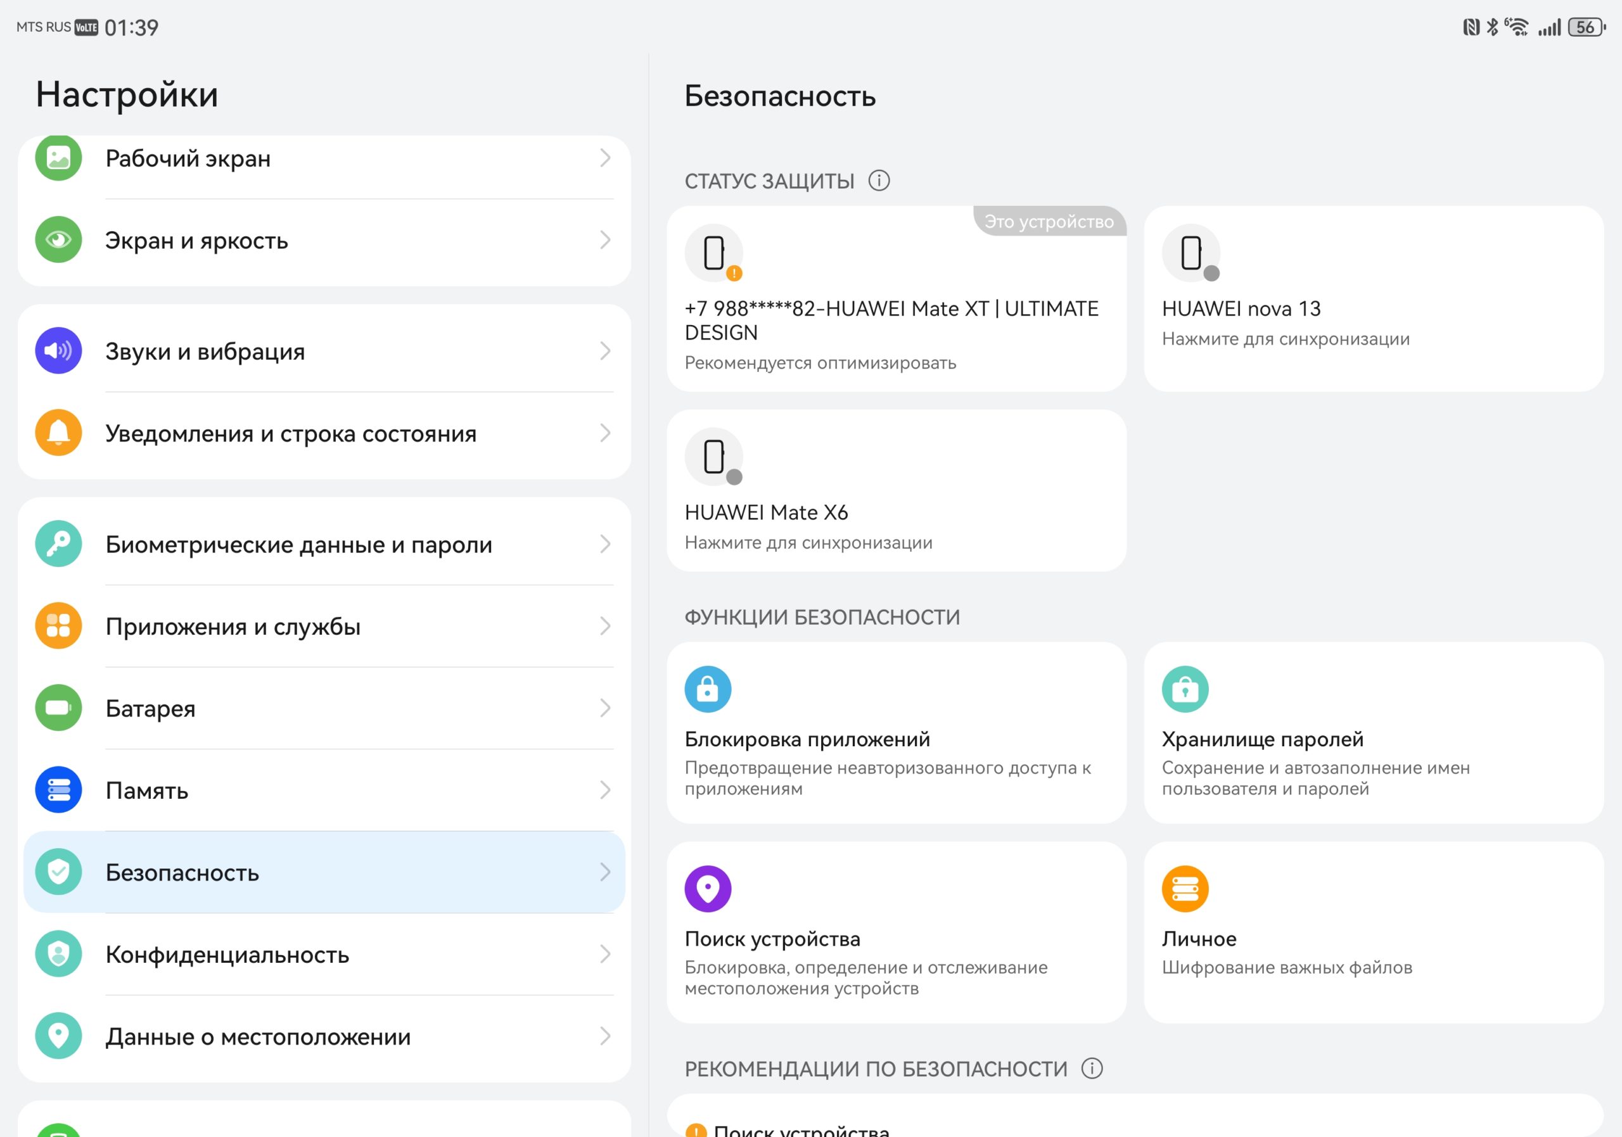Tap ФУНКЦИИ БЕЗОПАСНОСТИ section header

pos(822,617)
